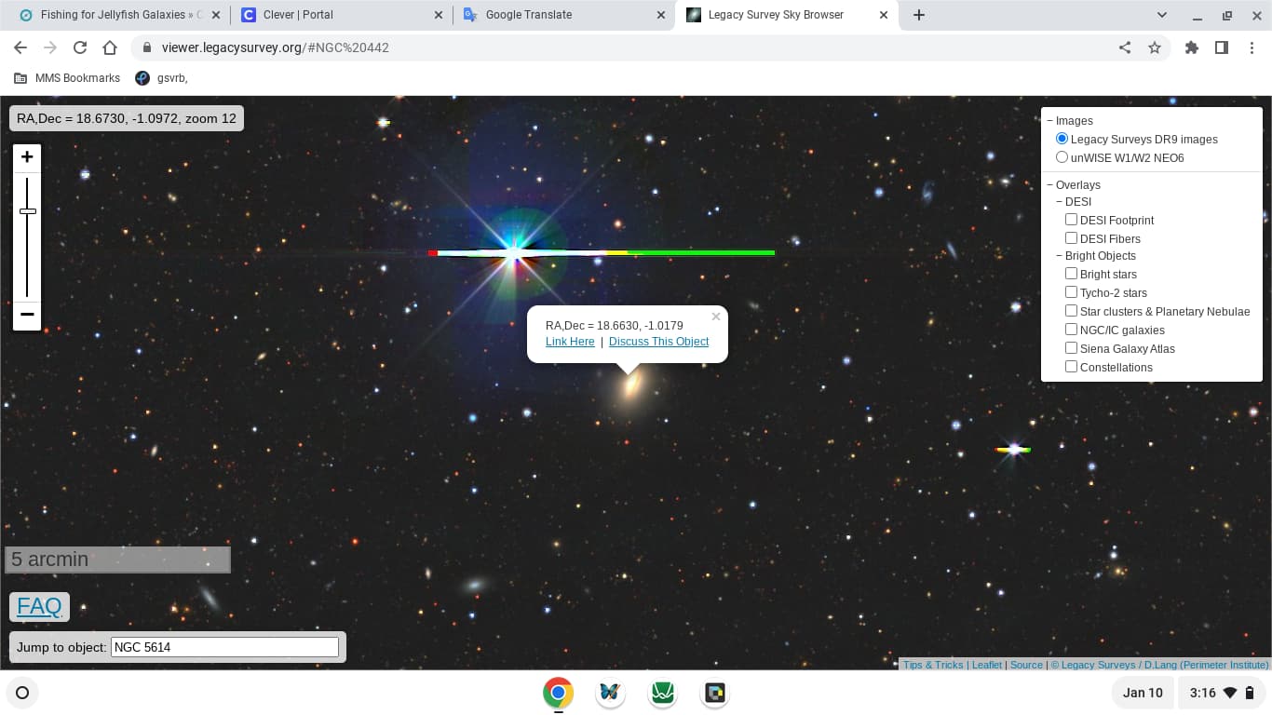Image resolution: width=1272 pixels, height=715 pixels.
Task: Go to the browser home page icon
Action: (110, 47)
